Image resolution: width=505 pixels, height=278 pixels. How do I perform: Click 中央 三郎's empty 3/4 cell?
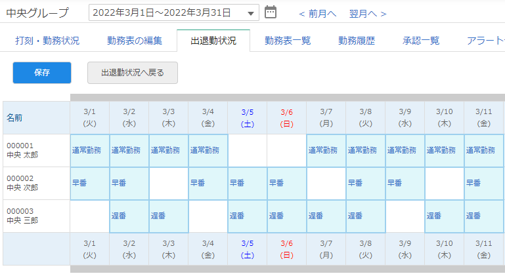click(208, 216)
